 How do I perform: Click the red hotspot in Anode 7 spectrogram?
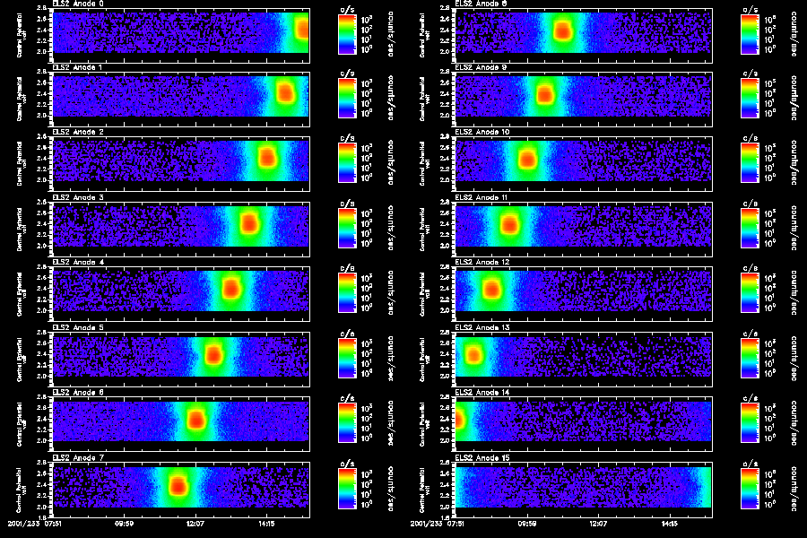[x=178, y=485]
